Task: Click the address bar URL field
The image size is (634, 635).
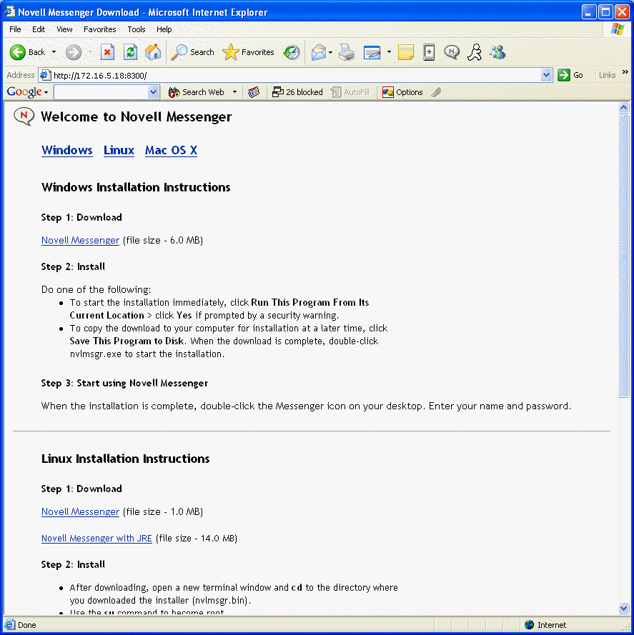Action: pyautogui.click(x=296, y=75)
